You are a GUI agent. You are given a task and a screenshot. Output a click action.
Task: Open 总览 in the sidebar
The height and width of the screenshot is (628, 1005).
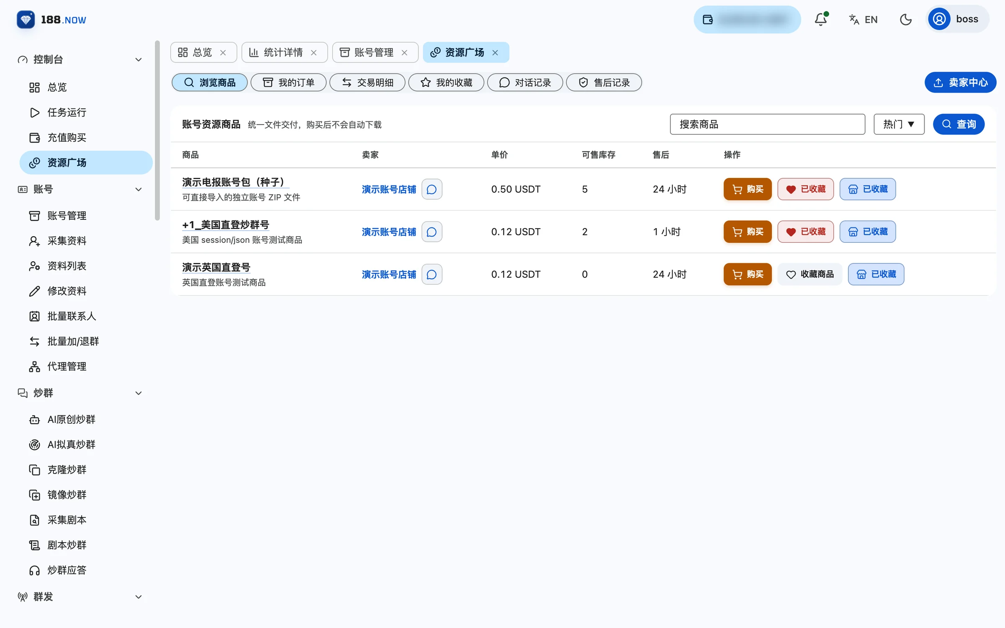click(86, 87)
